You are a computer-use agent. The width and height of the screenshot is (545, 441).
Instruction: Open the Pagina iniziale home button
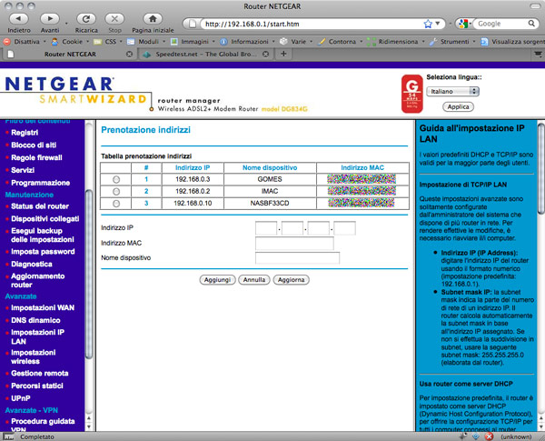153,19
